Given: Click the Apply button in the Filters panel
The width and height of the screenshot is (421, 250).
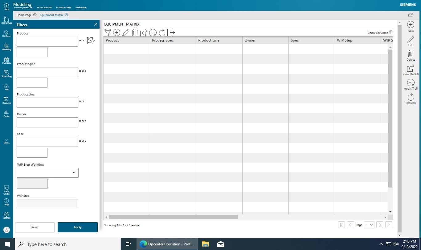Looking at the screenshot, I should [77, 227].
